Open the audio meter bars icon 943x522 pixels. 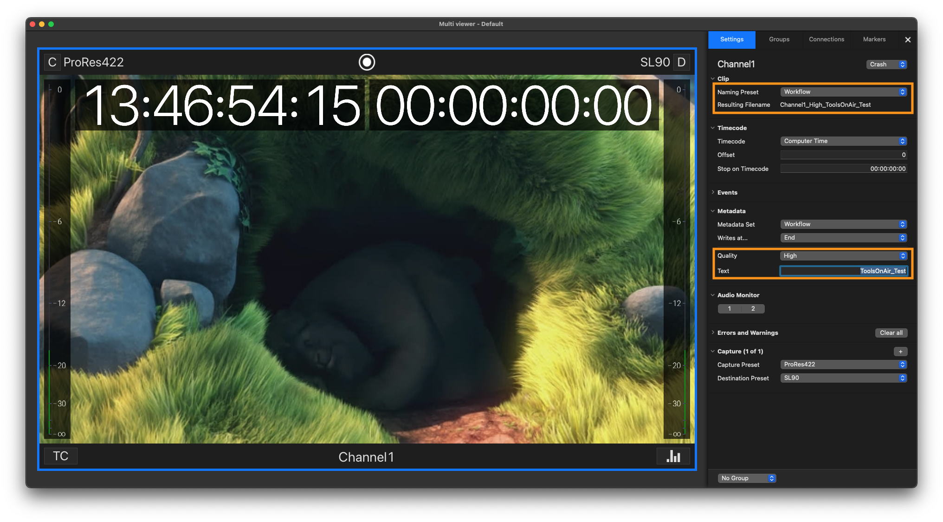(x=673, y=457)
